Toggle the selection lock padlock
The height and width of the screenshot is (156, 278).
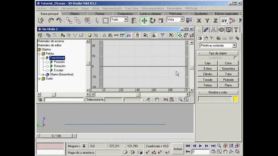click(x=84, y=146)
